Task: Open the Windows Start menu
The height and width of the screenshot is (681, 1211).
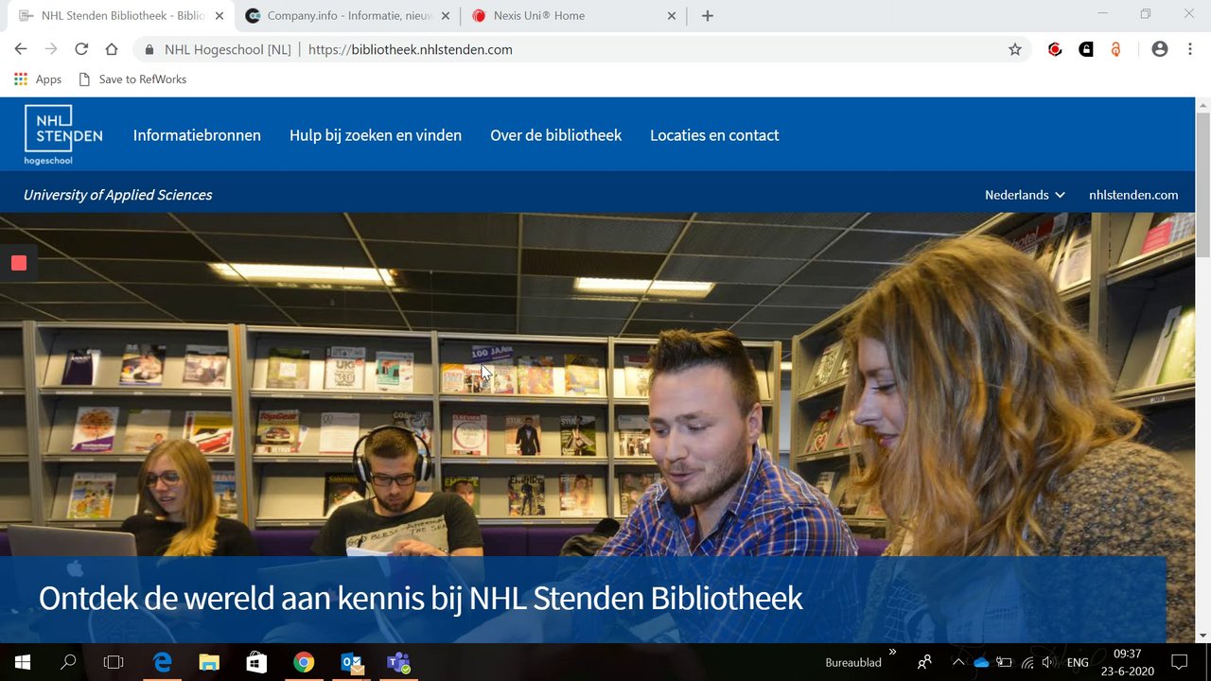Action: point(23,662)
